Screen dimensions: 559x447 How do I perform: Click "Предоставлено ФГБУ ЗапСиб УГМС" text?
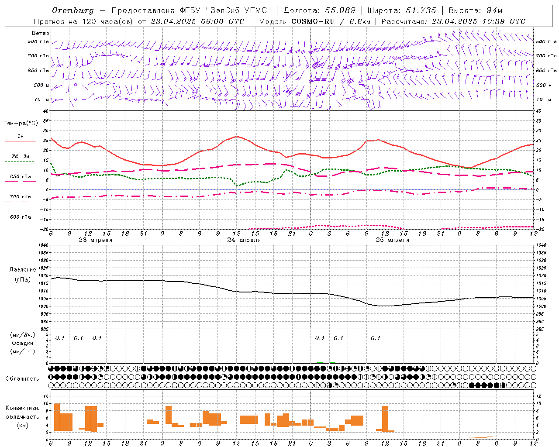tap(192, 10)
